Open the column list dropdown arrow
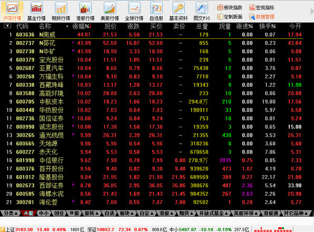314x232 pixels. pyautogui.click(x=7, y=26)
